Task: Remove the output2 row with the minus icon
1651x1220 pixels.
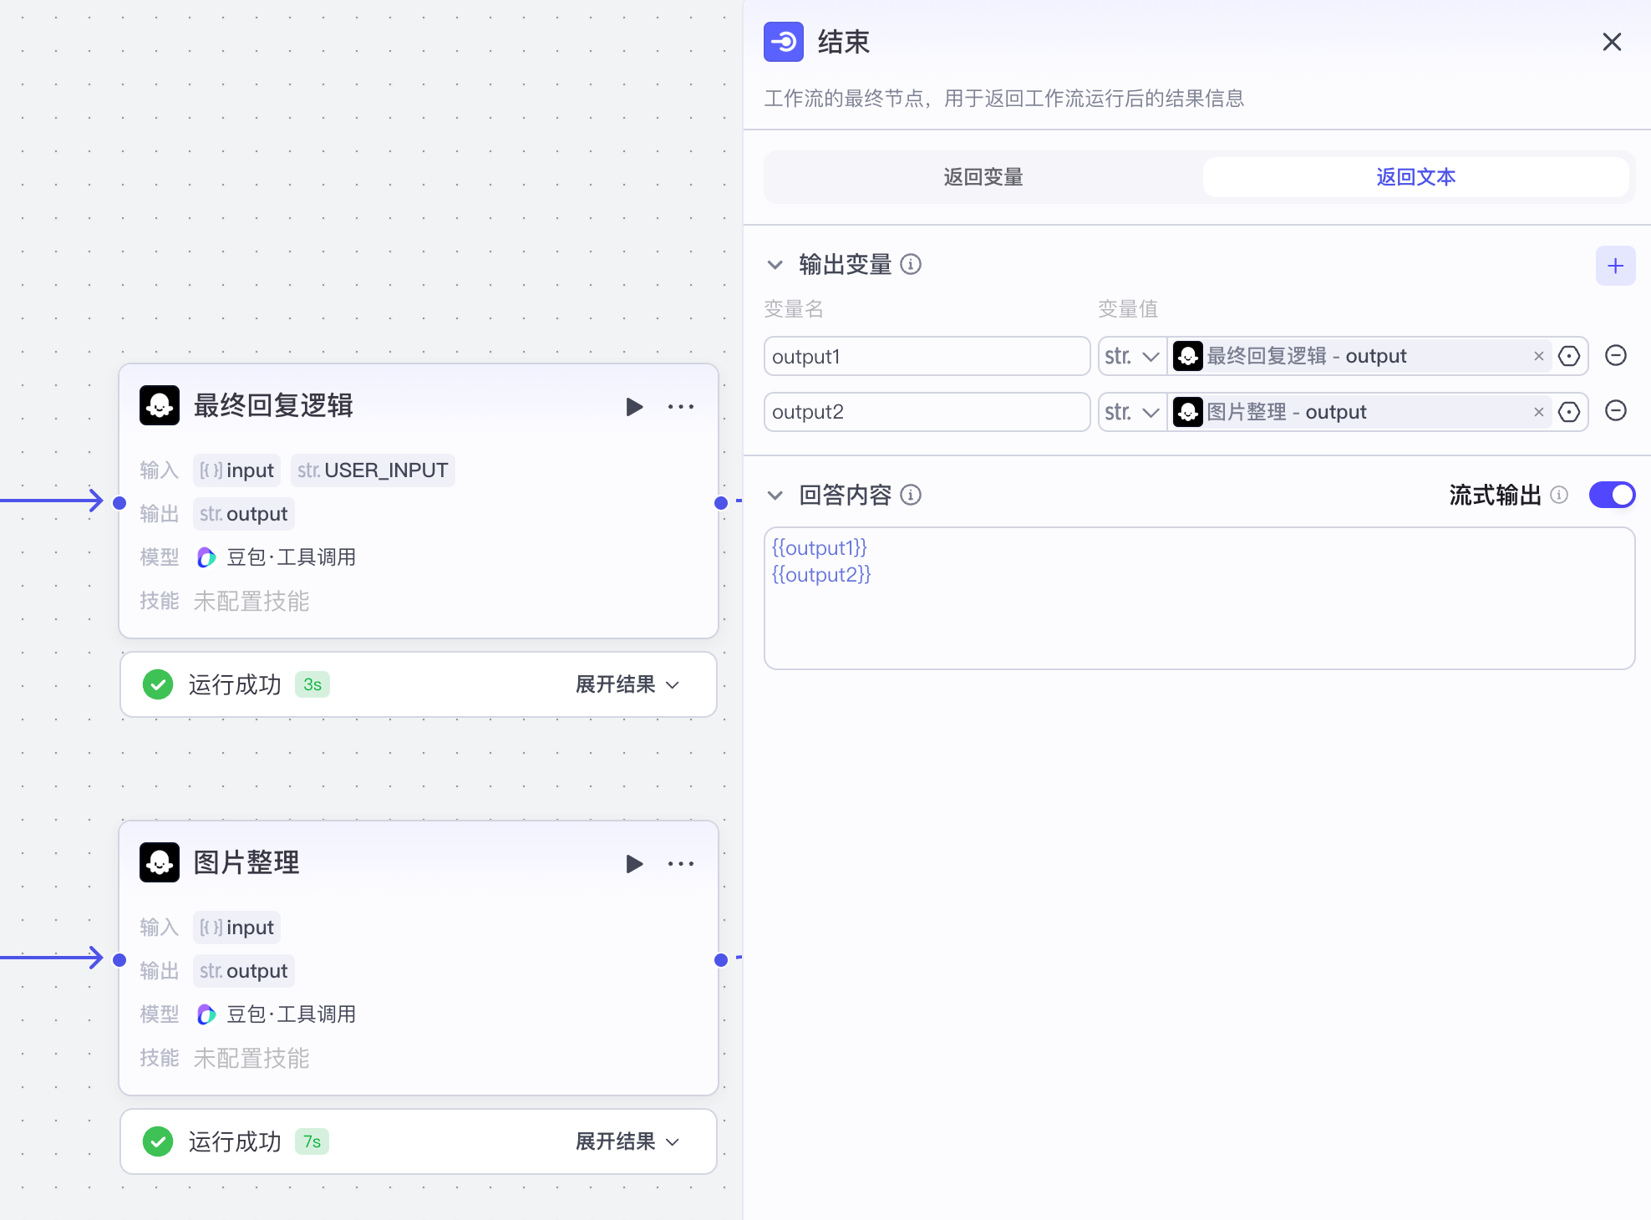Action: pos(1615,411)
